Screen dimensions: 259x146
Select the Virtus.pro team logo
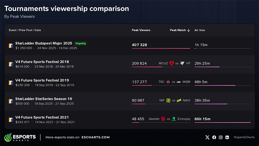182,63
